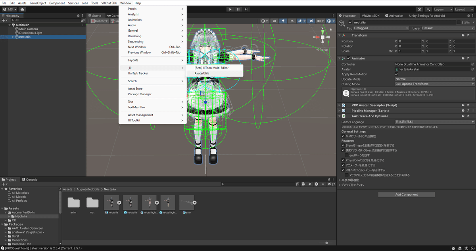Viewport: 476px width, 251px height.
Task: Toggle PhysBoneの設定を最適化する checkbox
Action: point(343,160)
